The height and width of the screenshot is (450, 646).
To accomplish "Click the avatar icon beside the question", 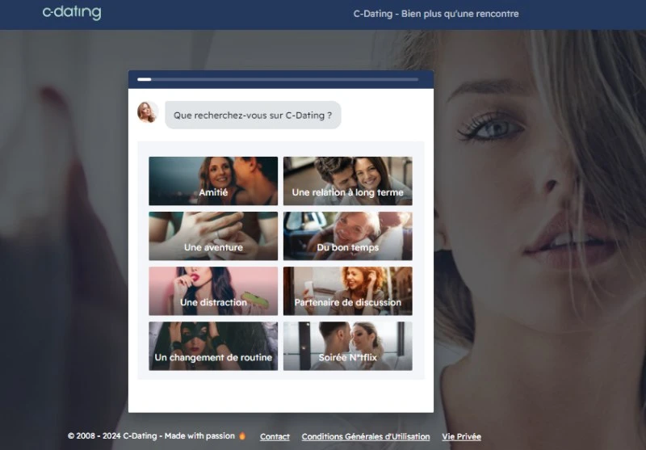I will point(147,112).
